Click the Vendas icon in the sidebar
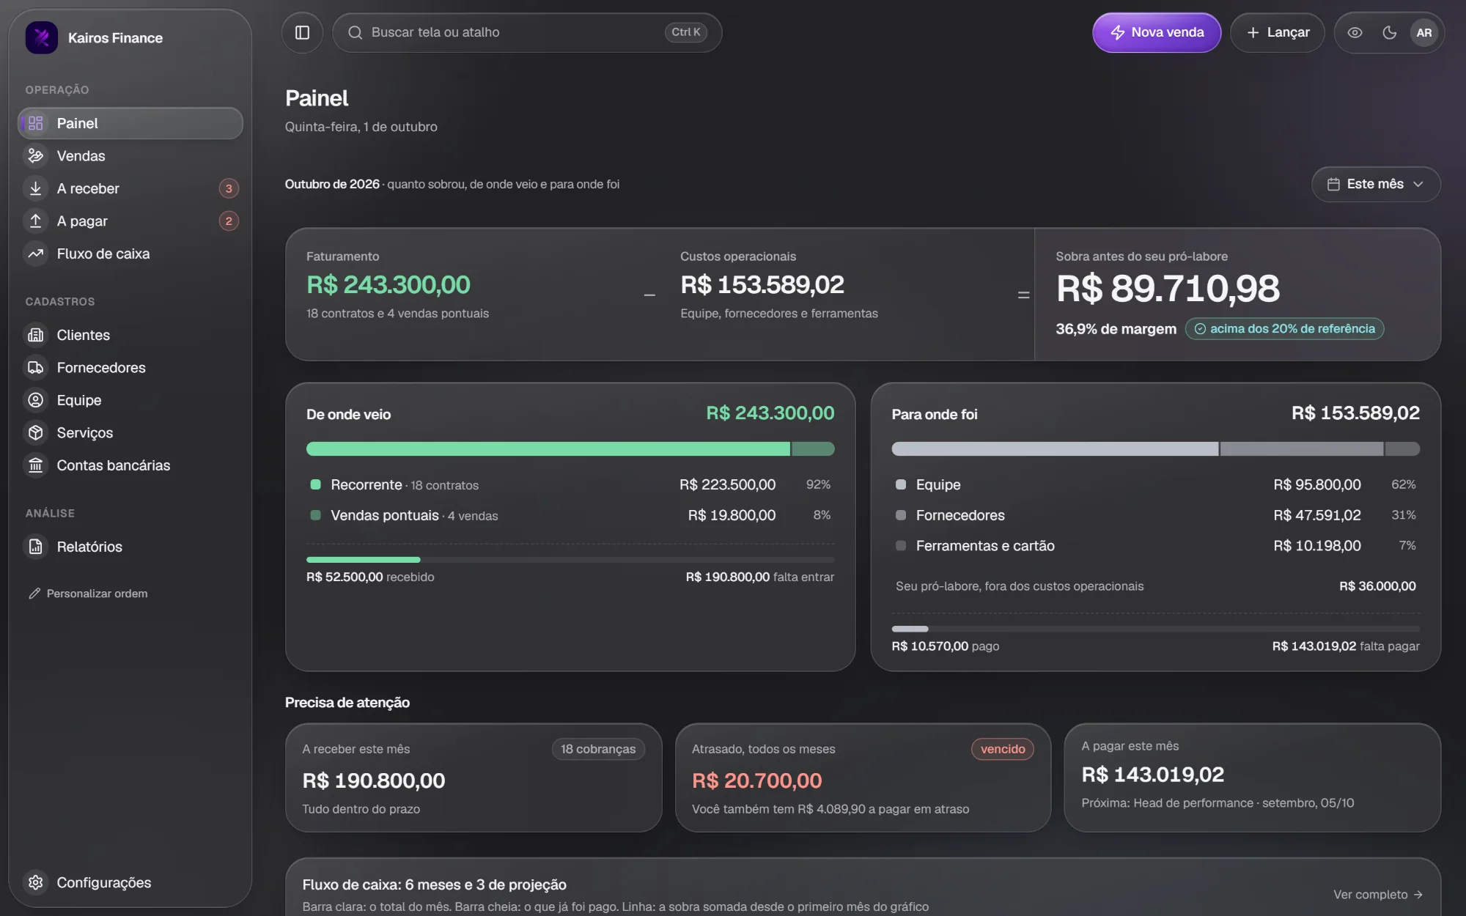The width and height of the screenshot is (1466, 916). click(35, 155)
